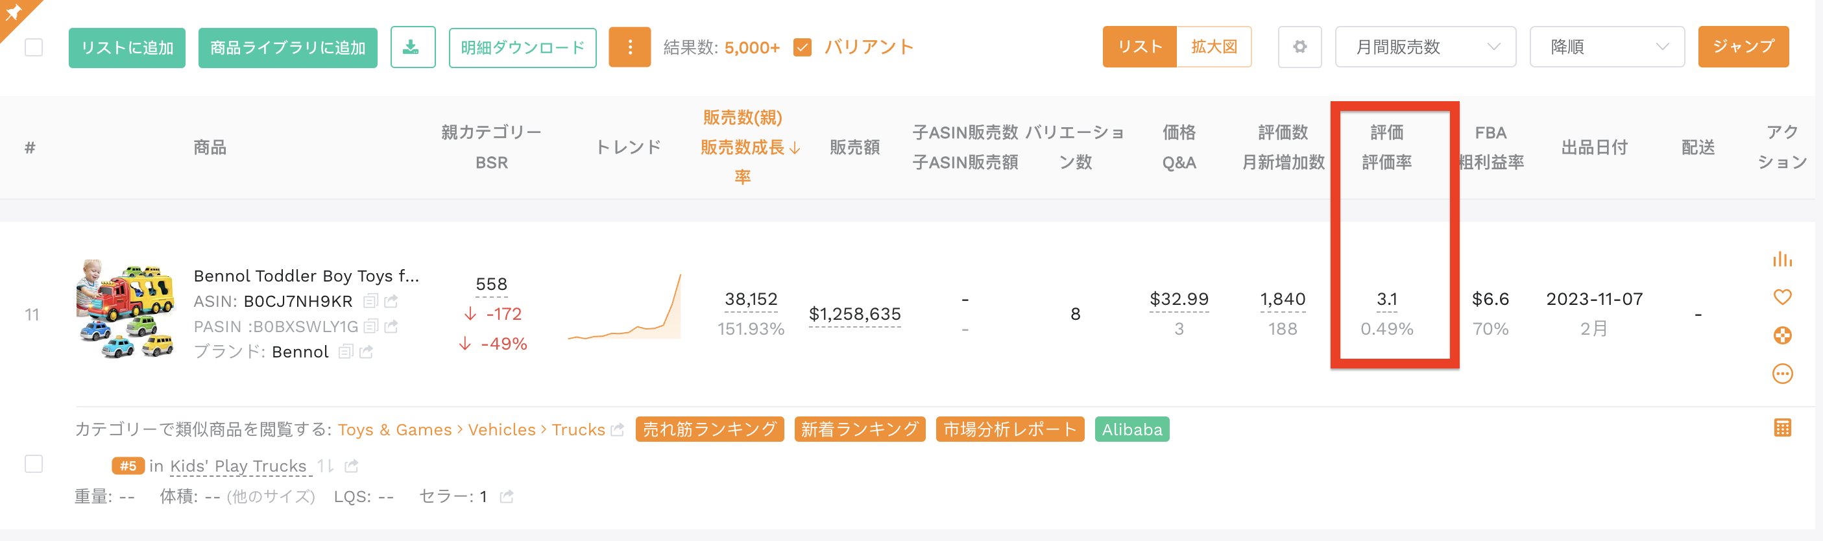Open the Toys & Games category link
This screenshot has height=541, width=1823.
click(394, 429)
